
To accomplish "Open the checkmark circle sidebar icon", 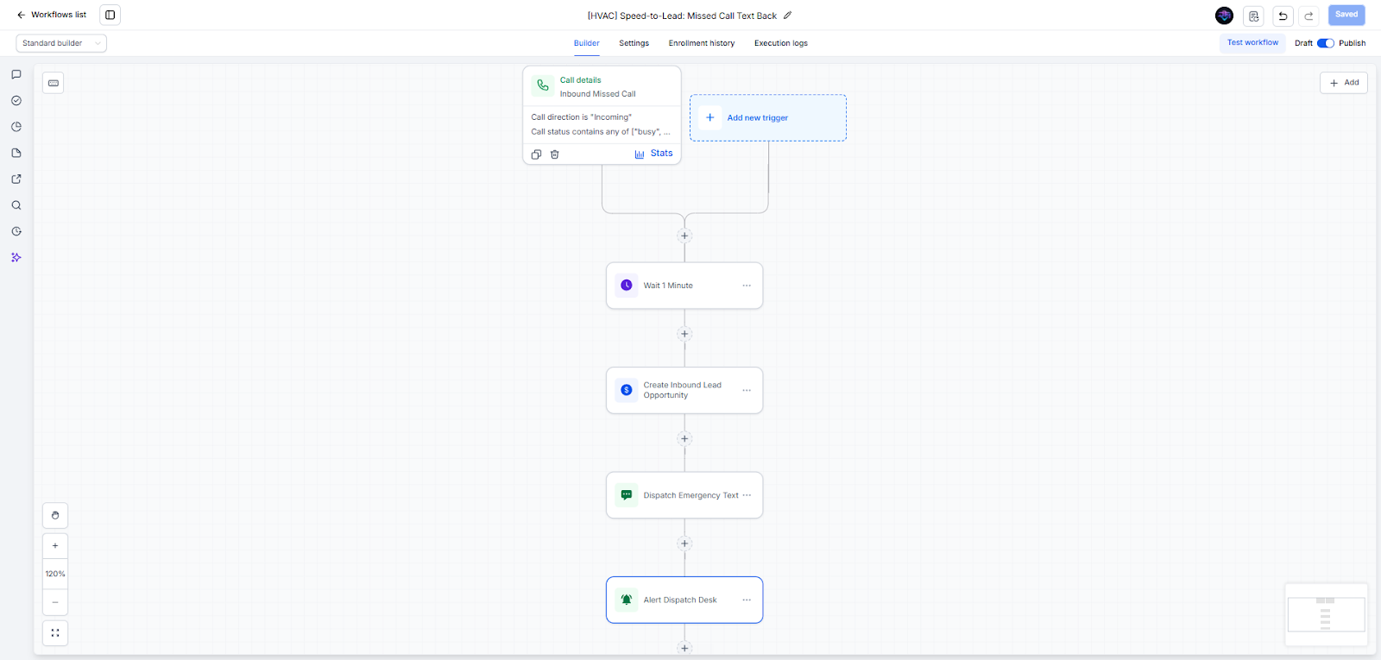I will click(16, 100).
